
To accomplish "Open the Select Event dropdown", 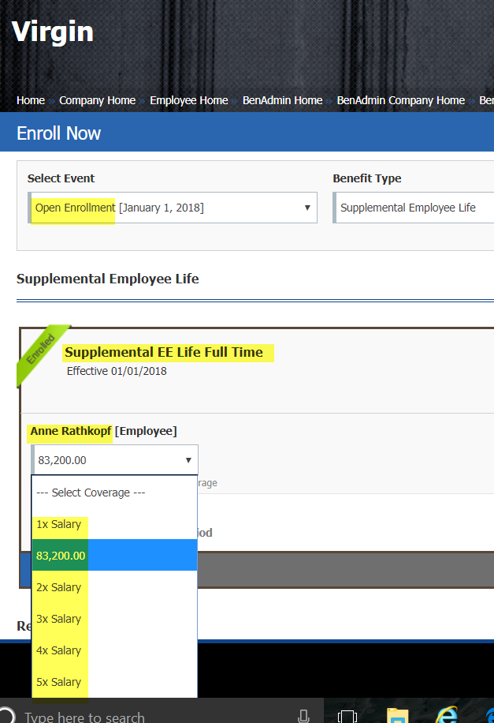I will 173,208.
